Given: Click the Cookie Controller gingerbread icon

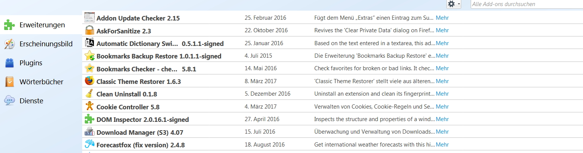Looking at the screenshot, I should (x=89, y=106).
